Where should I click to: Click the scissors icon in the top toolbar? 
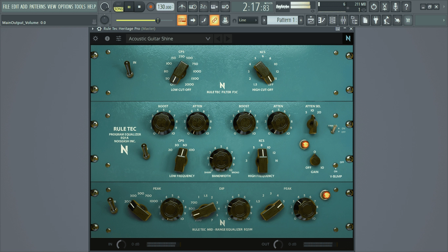[385, 7]
